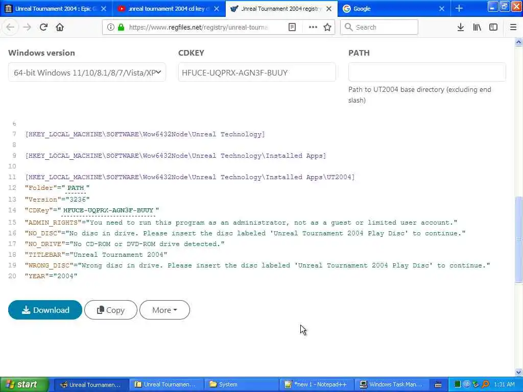Switch to Unreal Tournament 2004 Epic tab
523x392 pixels.
pos(56,9)
